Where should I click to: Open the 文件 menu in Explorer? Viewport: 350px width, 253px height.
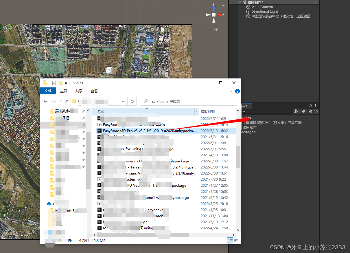click(48, 91)
